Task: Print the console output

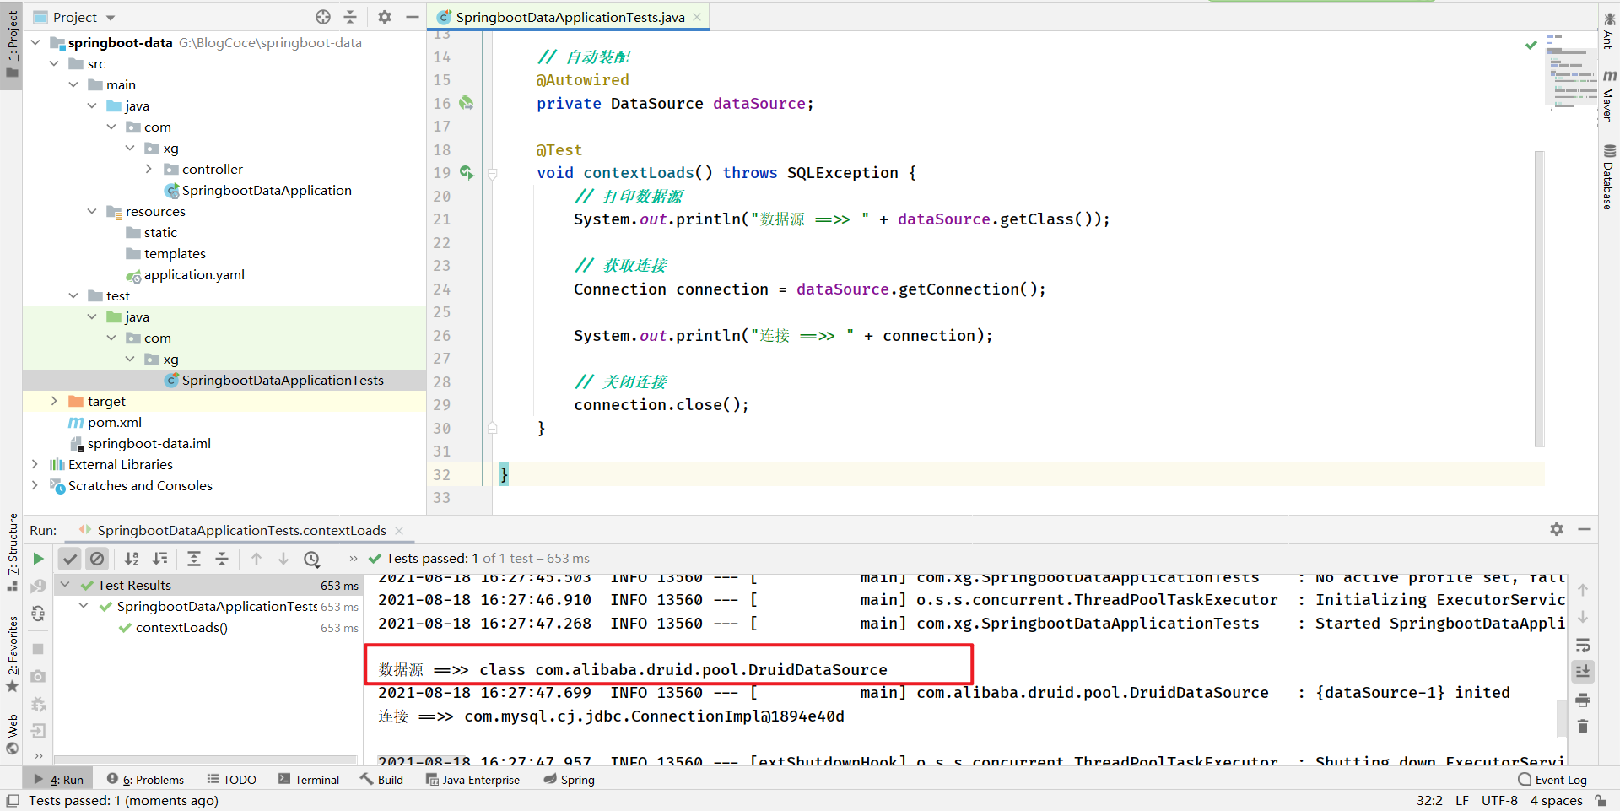Action: pyautogui.click(x=1583, y=700)
